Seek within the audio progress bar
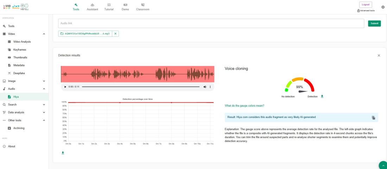This screenshot has height=169, width=387. 141,87
